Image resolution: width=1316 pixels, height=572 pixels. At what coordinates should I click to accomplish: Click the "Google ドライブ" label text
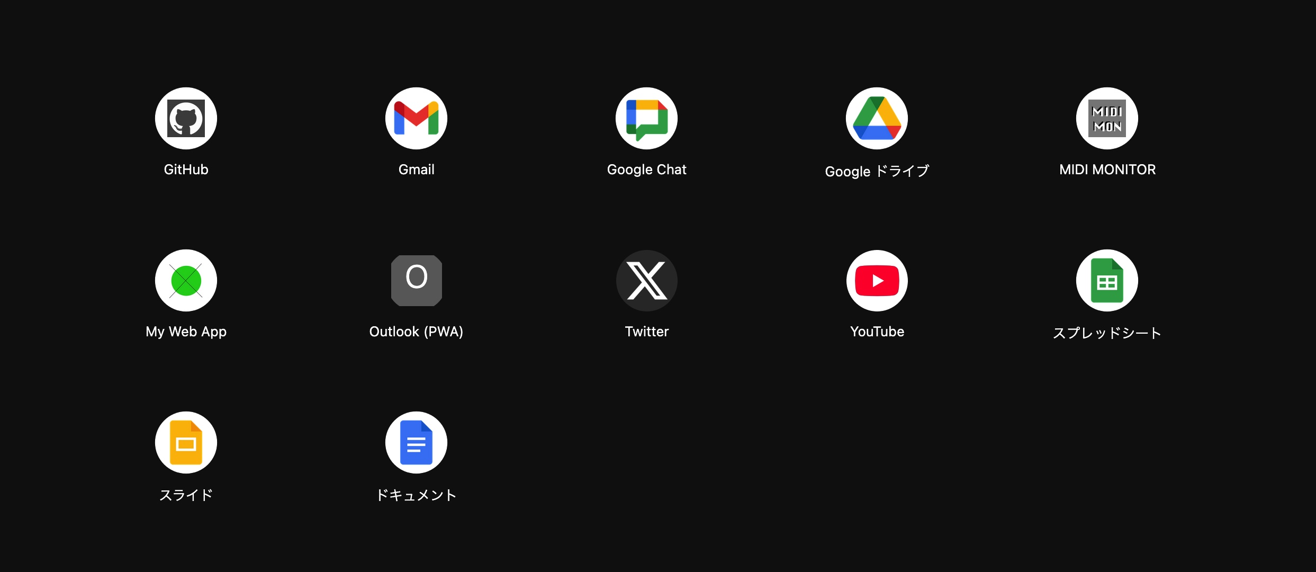coord(877,171)
